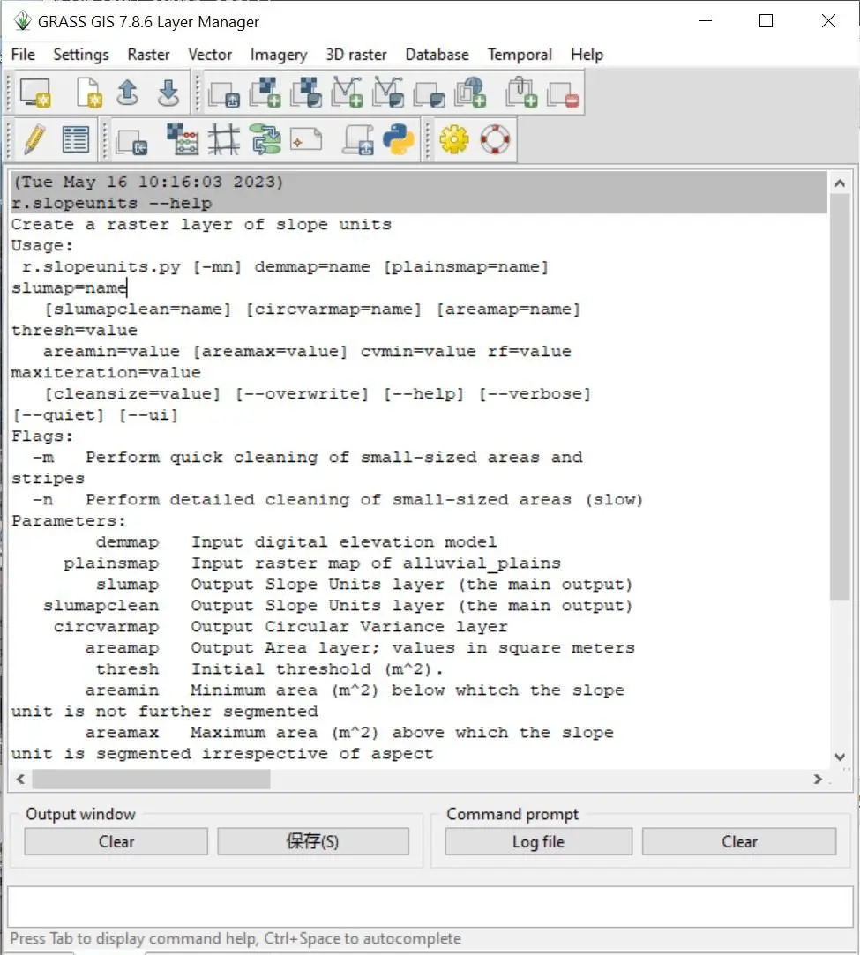Click 'Output Circular Variance layer' text

(349, 627)
